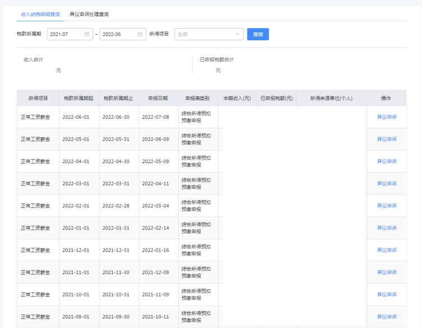Click 异议申诉 for the 2021-12-01 row
Screen dimensions: 424x328
[386, 250]
